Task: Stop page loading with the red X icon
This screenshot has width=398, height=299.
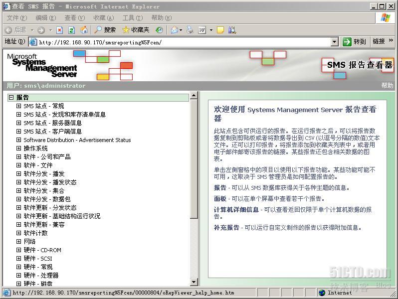Action: pyautogui.click(x=60, y=30)
